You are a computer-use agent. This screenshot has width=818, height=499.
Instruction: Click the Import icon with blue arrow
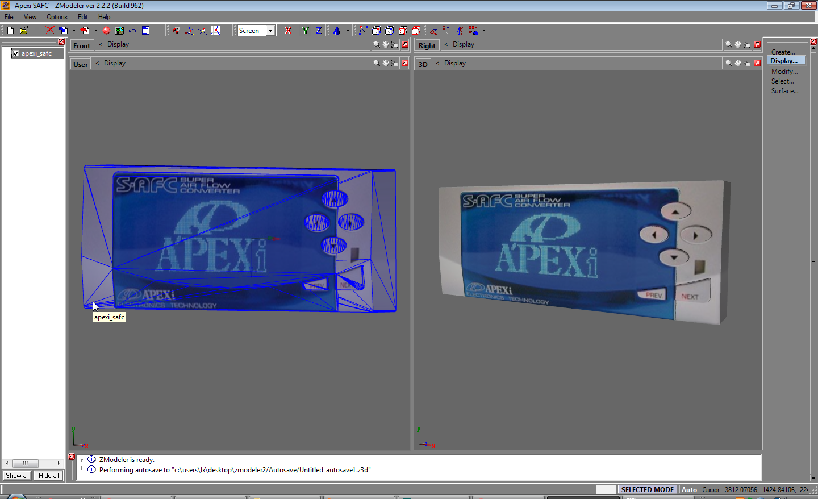point(63,30)
